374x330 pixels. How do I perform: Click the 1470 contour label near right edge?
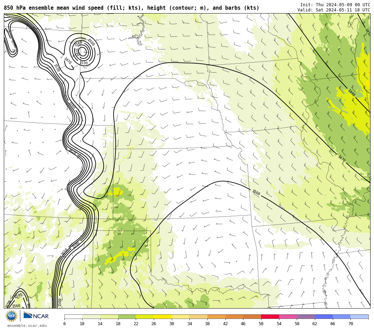coord(342,158)
